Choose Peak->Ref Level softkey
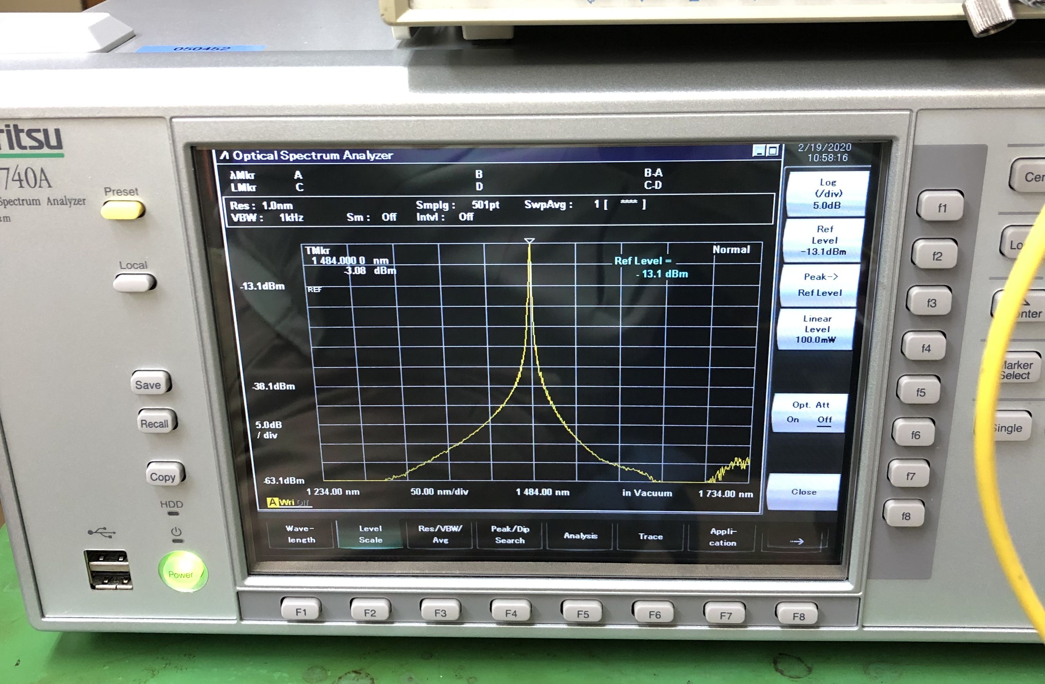This screenshot has height=684, width=1045. [x=819, y=285]
